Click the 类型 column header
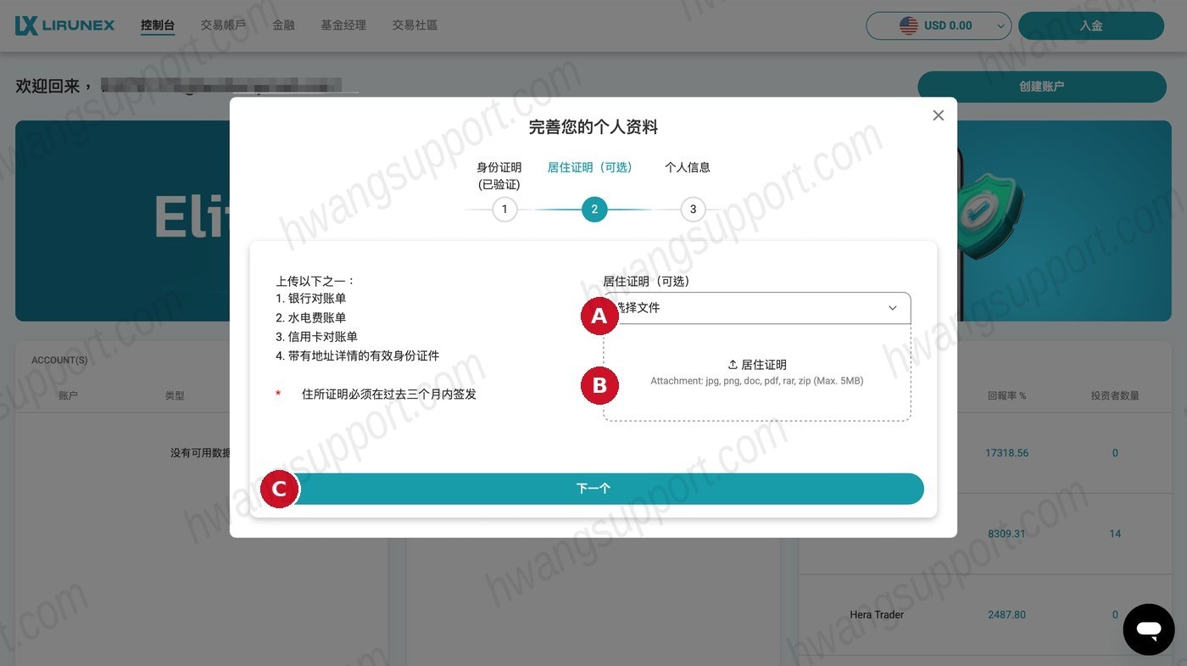Viewport: 1187px width, 666px height. click(175, 395)
